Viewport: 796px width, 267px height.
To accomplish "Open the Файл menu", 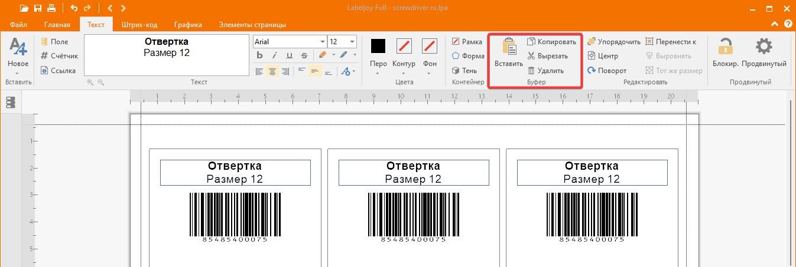I will (18, 25).
